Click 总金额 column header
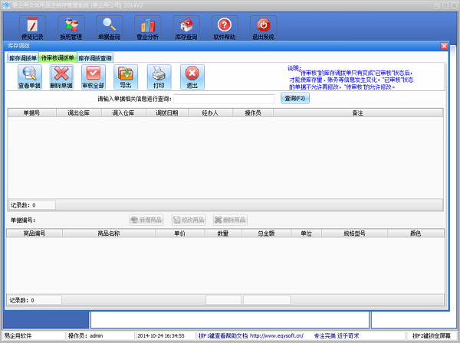 266,234
